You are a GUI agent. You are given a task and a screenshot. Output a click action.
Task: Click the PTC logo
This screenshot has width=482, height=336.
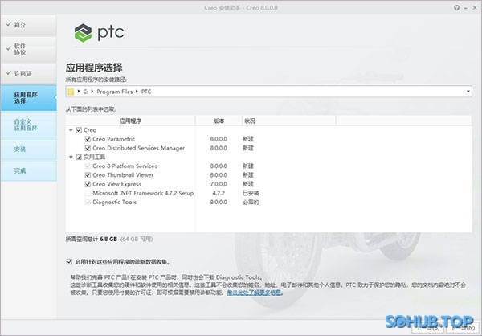pyautogui.click(x=100, y=32)
